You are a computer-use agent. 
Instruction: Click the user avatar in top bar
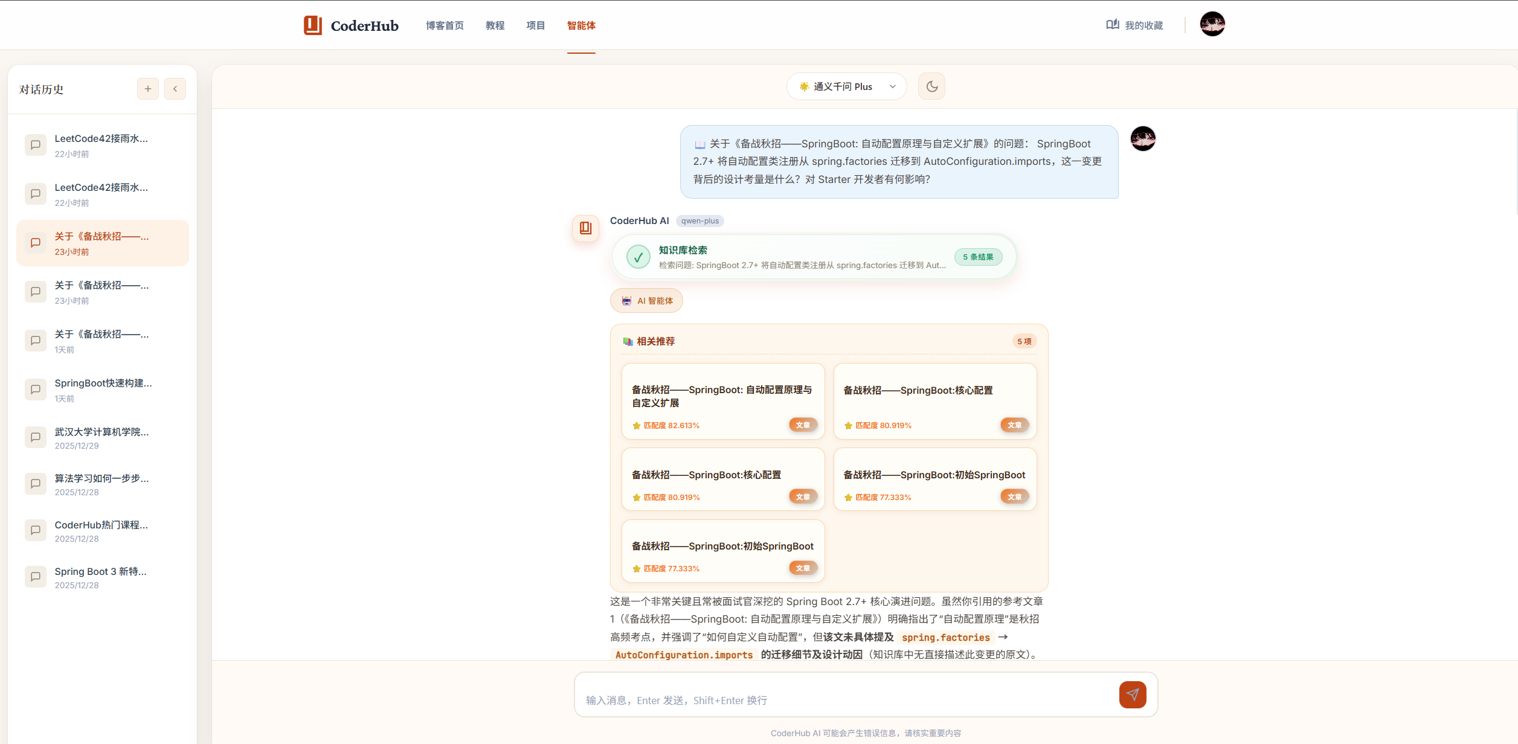coord(1212,24)
